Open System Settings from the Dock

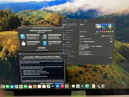tap(67, 86)
